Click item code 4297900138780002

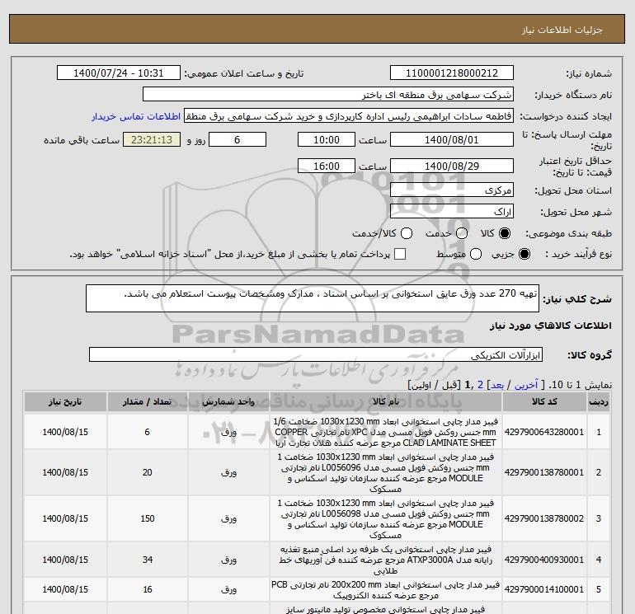544,518
